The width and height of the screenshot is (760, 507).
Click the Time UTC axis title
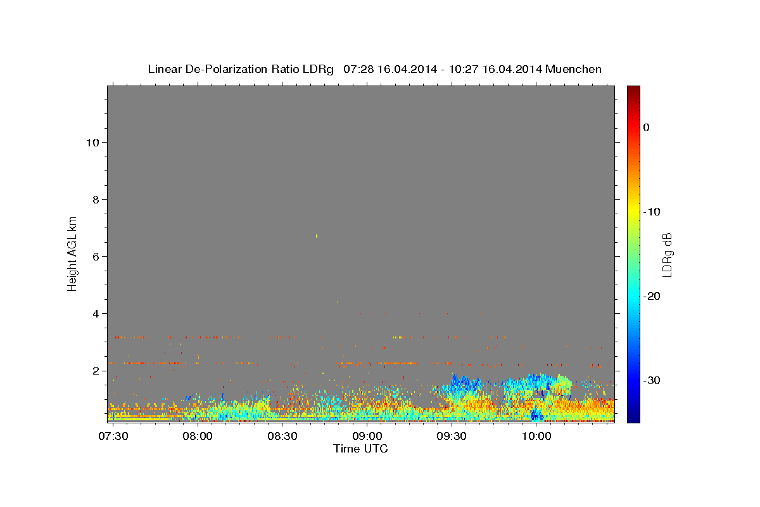point(360,449)
